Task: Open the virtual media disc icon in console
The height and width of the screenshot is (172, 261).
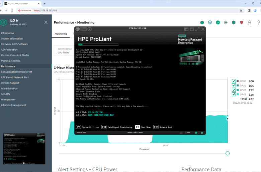Action: 90,29
